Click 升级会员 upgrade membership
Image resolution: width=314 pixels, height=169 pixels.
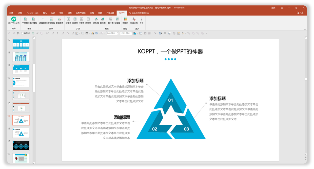tap(134, 21)
